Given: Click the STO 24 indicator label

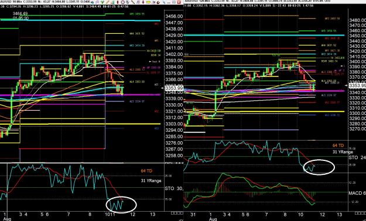Looking at the screenshot, I should (357, 157).
